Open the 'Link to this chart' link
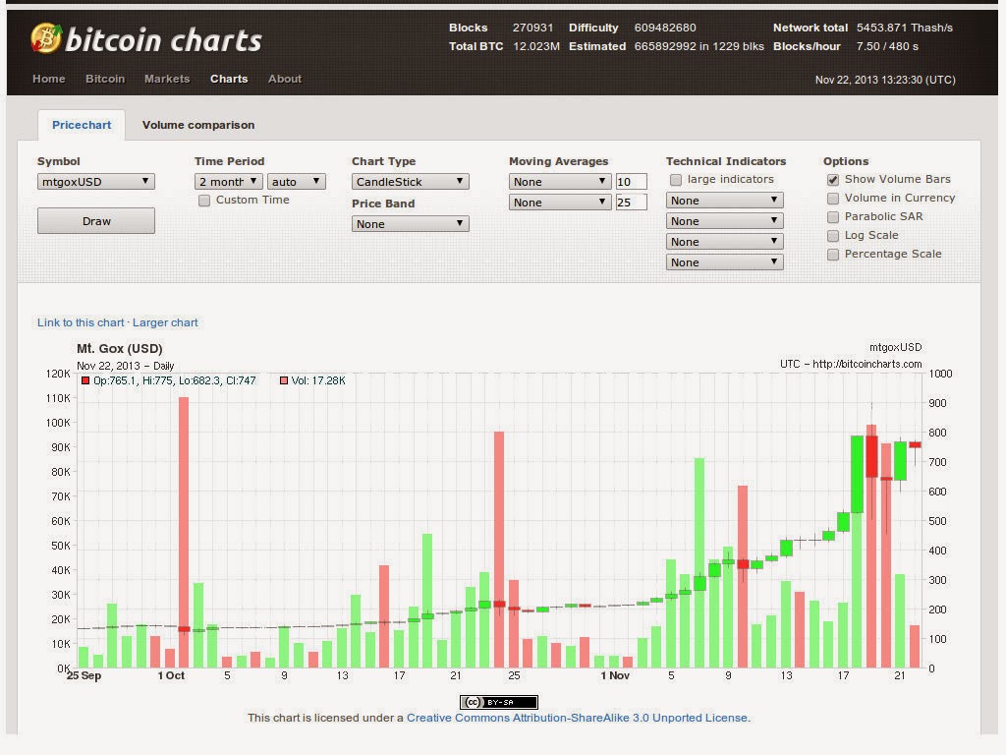Image resolution: width=1006 pixels, height=755 pixels. coord(81,322)
